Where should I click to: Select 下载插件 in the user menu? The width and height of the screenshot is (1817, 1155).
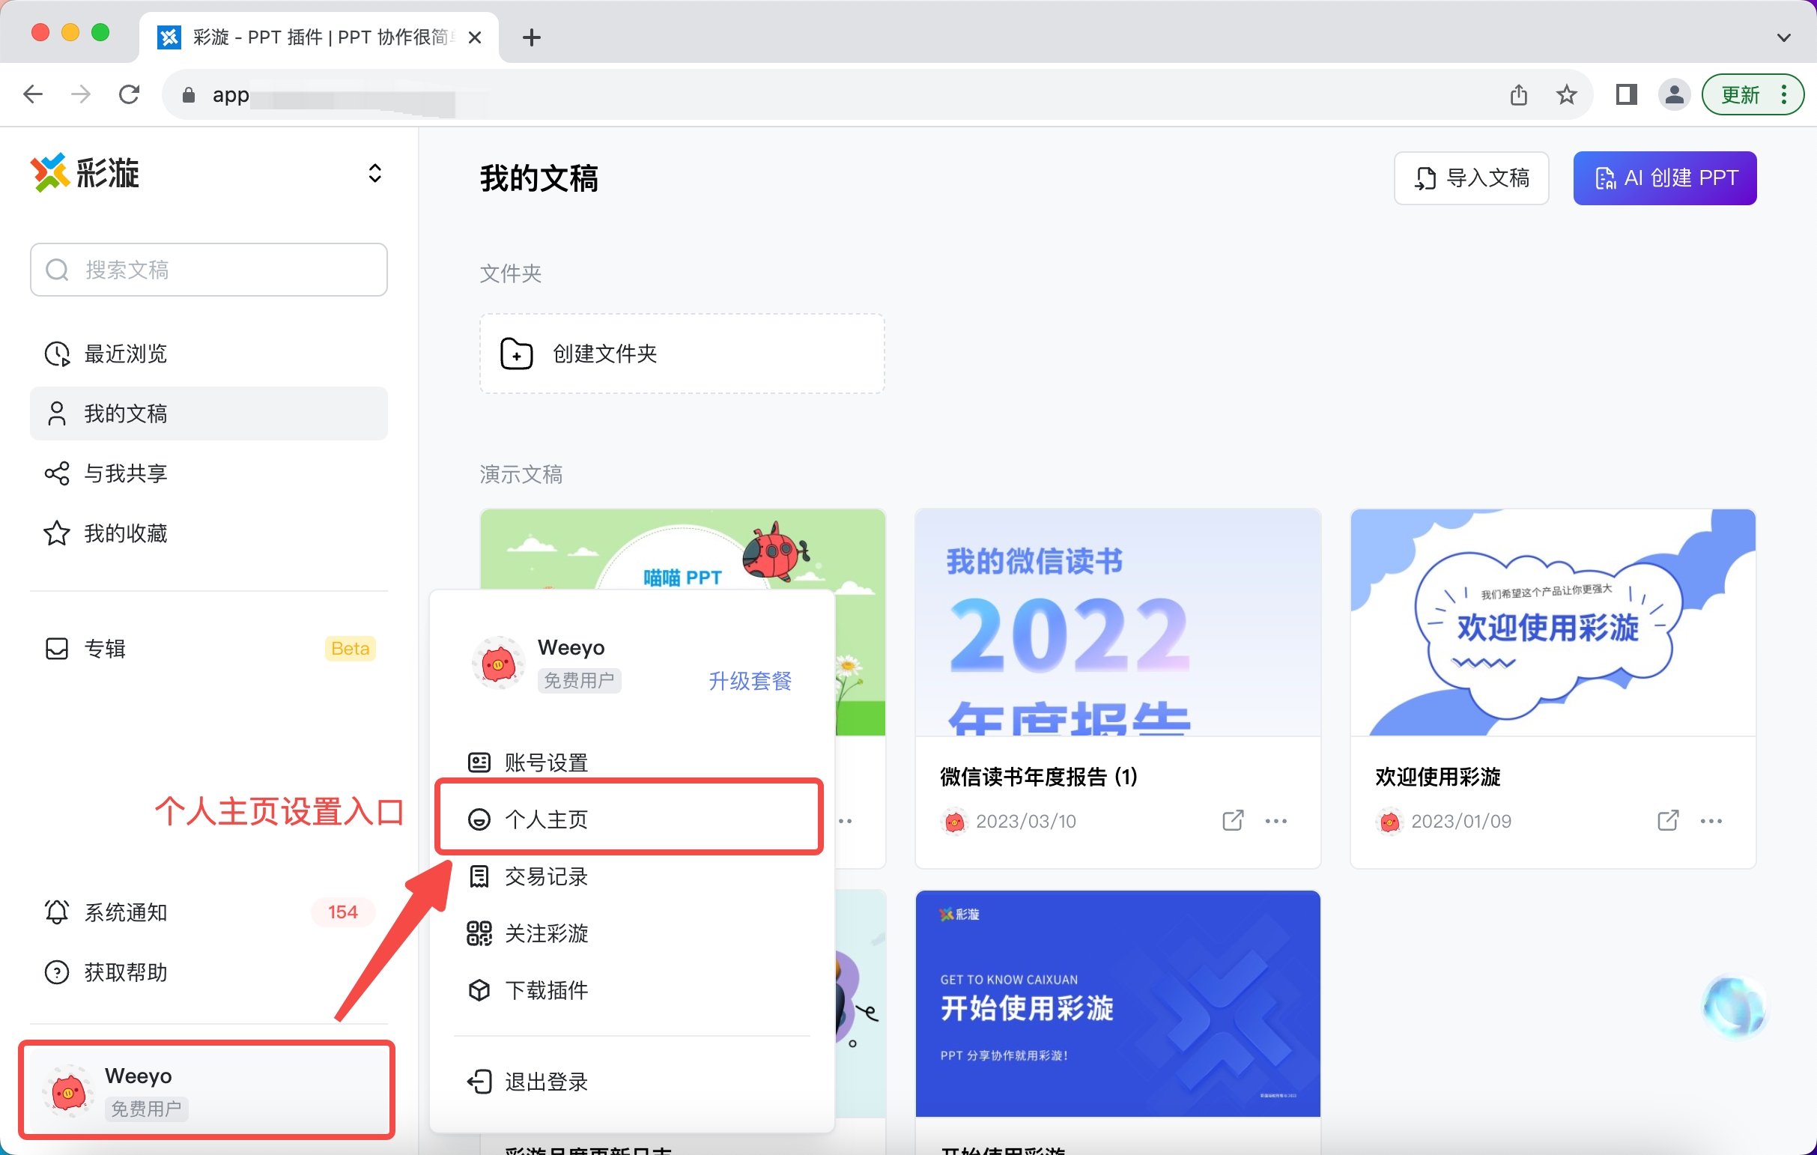click(632, 989)
